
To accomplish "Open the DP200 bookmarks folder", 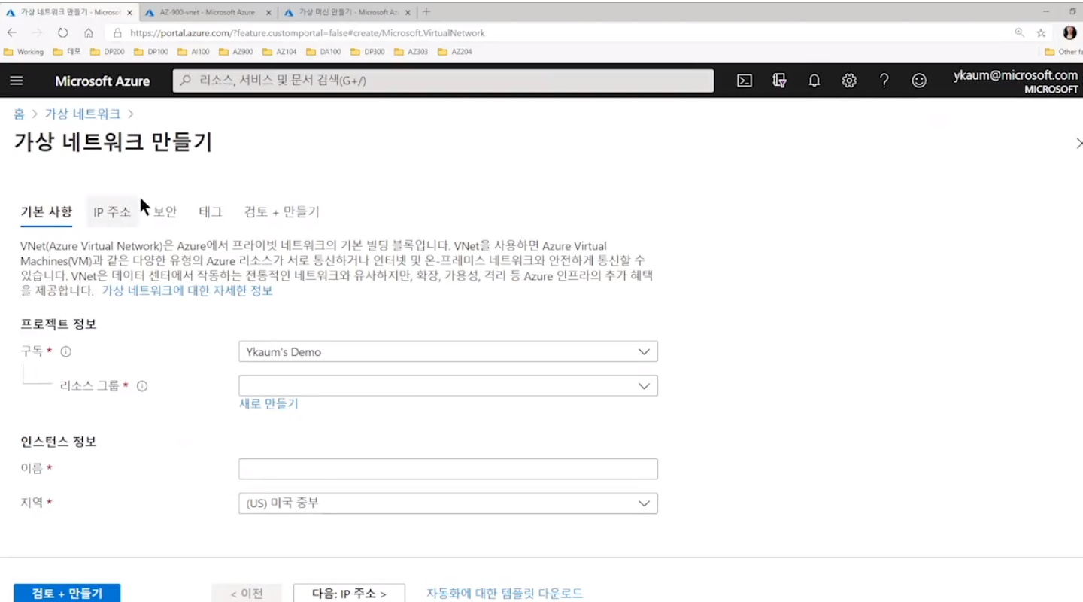I will pos(108,52).
